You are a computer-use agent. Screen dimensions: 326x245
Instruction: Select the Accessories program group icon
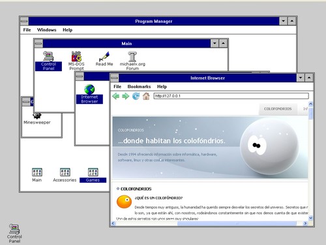(65, 175)
